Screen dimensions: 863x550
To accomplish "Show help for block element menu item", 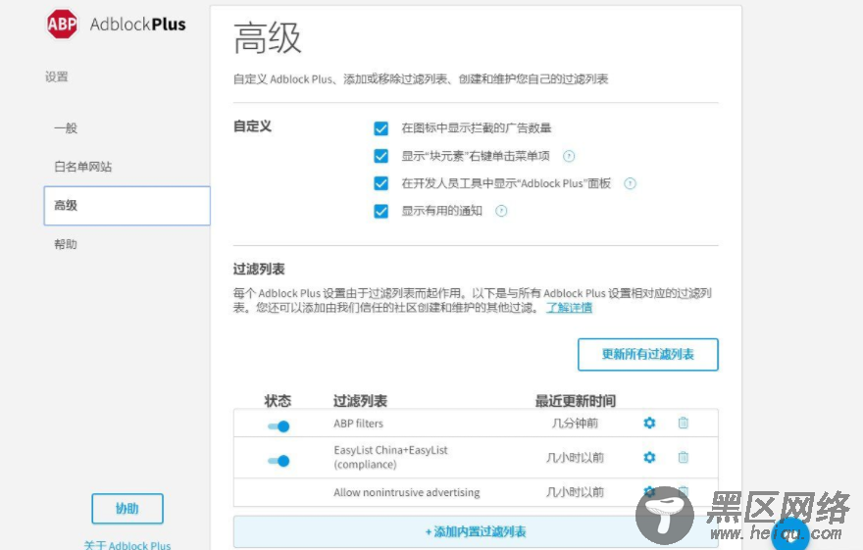I will pyautogui.click(x=569, y=156).
